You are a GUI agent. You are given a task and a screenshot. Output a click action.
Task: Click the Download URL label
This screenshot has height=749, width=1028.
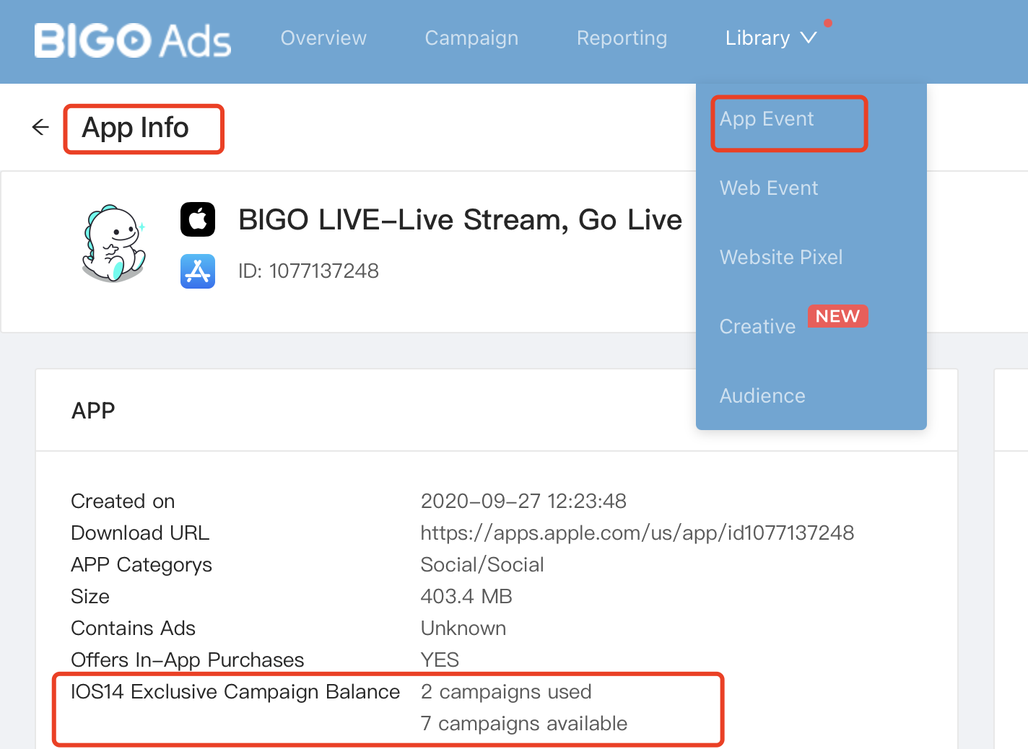point(140,533)
